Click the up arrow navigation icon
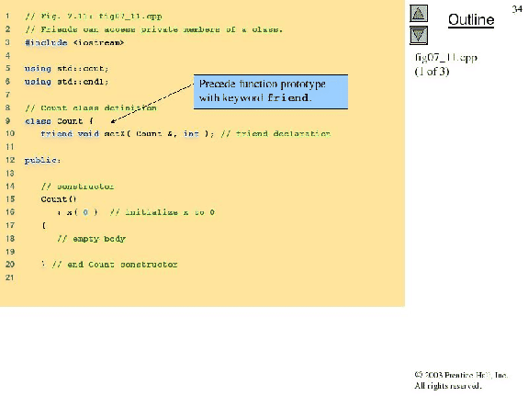This screenshot has height=396, width=528. [x=419, y=14]
